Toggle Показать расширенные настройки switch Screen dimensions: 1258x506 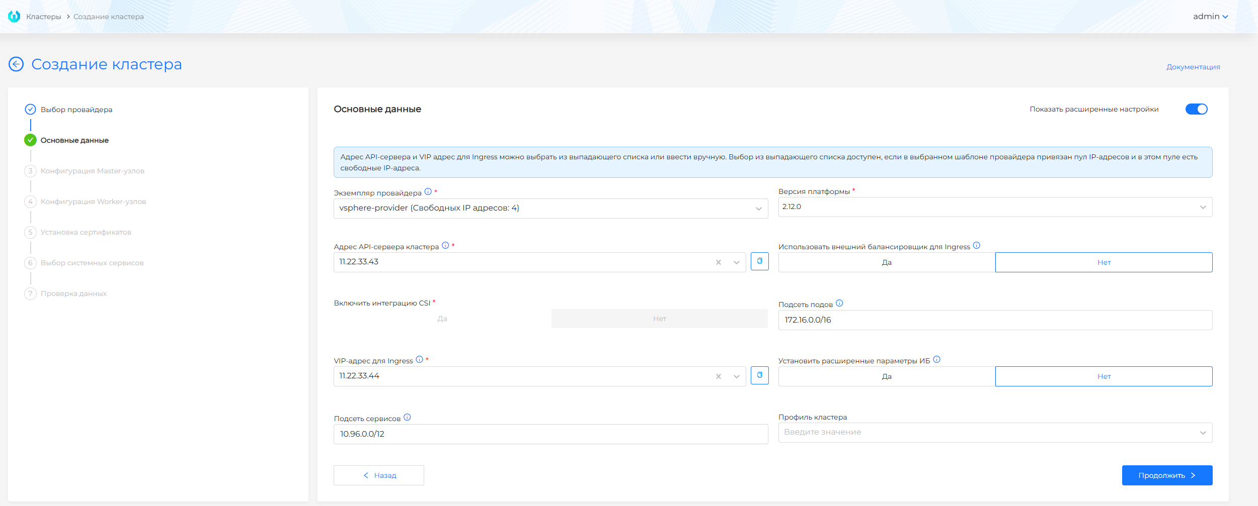click(1196, 109)
